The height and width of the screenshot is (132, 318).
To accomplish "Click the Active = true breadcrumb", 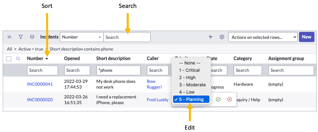I will click(31, 49).
